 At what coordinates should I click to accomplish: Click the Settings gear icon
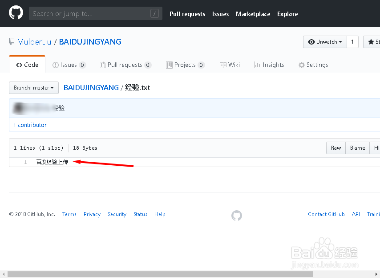click(x=302, y=65)
